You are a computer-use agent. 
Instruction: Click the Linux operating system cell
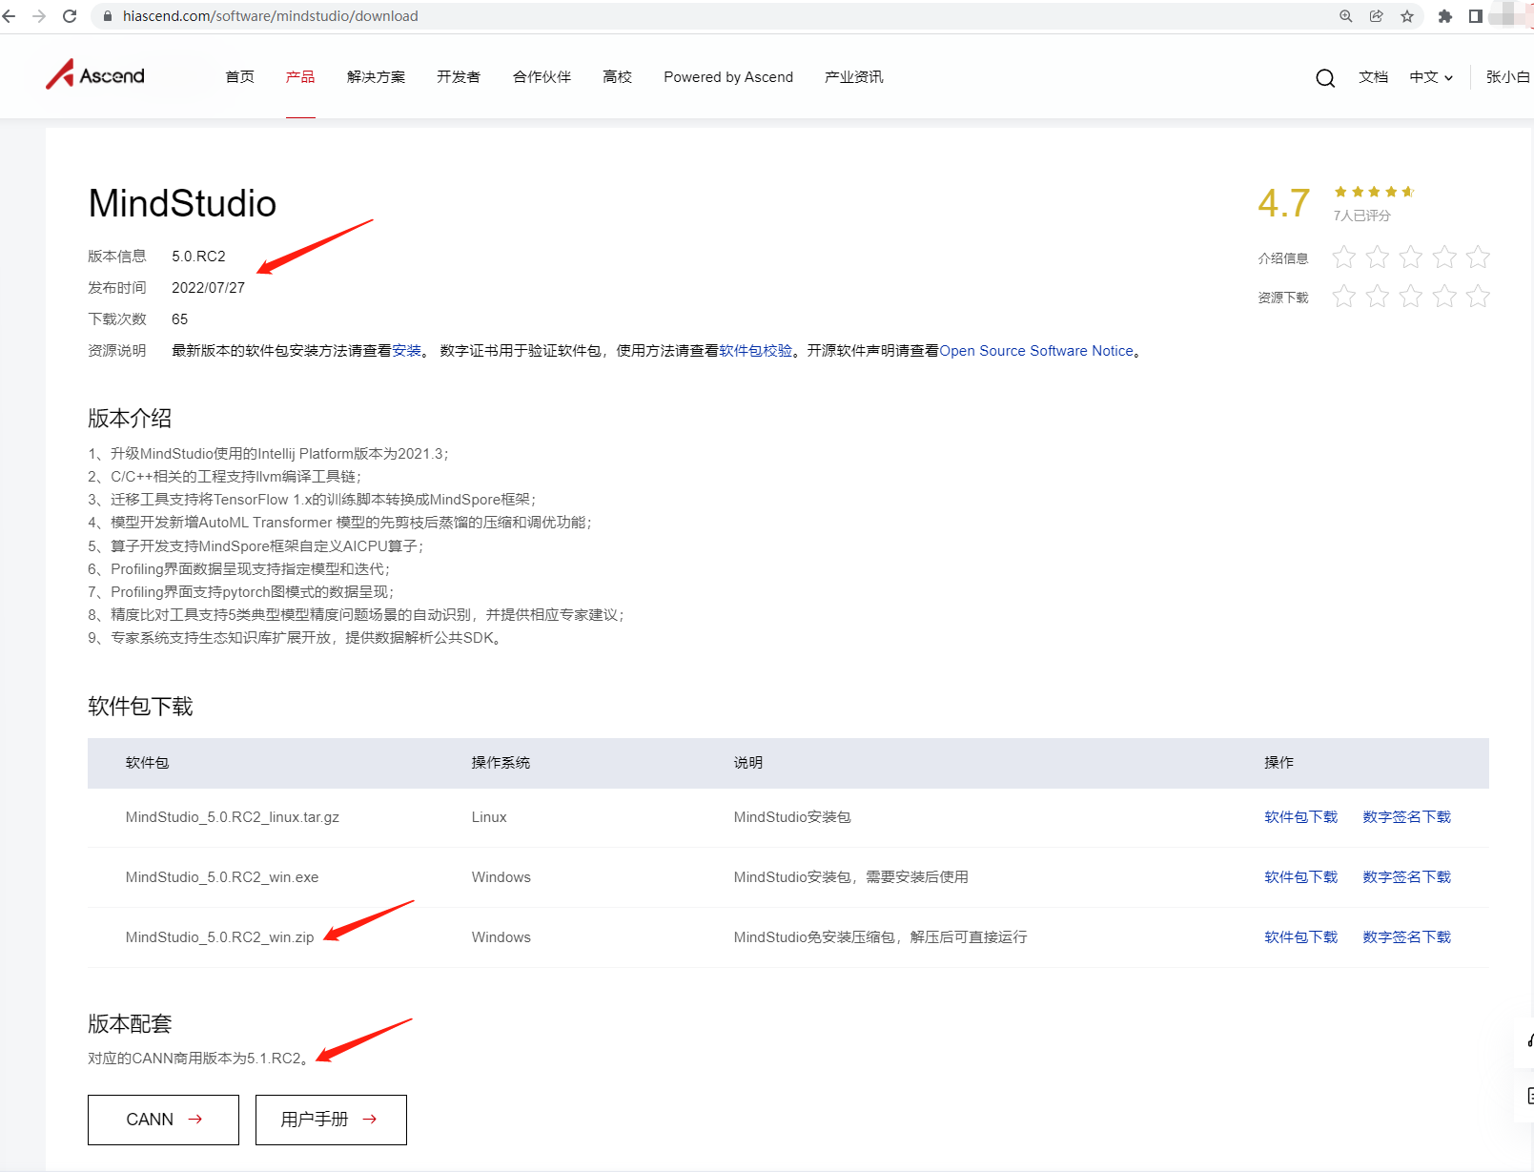pos(489,817)
